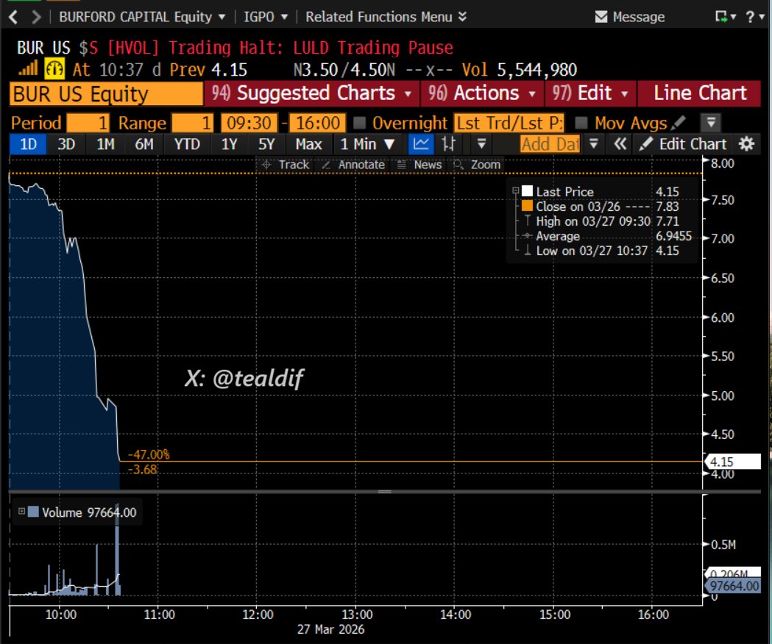Image resolution: width=772 pixels, height=644 pixels.
Task: Select the 6M range tab
Action: (144, 144)
